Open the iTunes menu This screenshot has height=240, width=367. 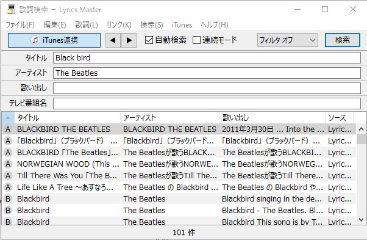182,25
